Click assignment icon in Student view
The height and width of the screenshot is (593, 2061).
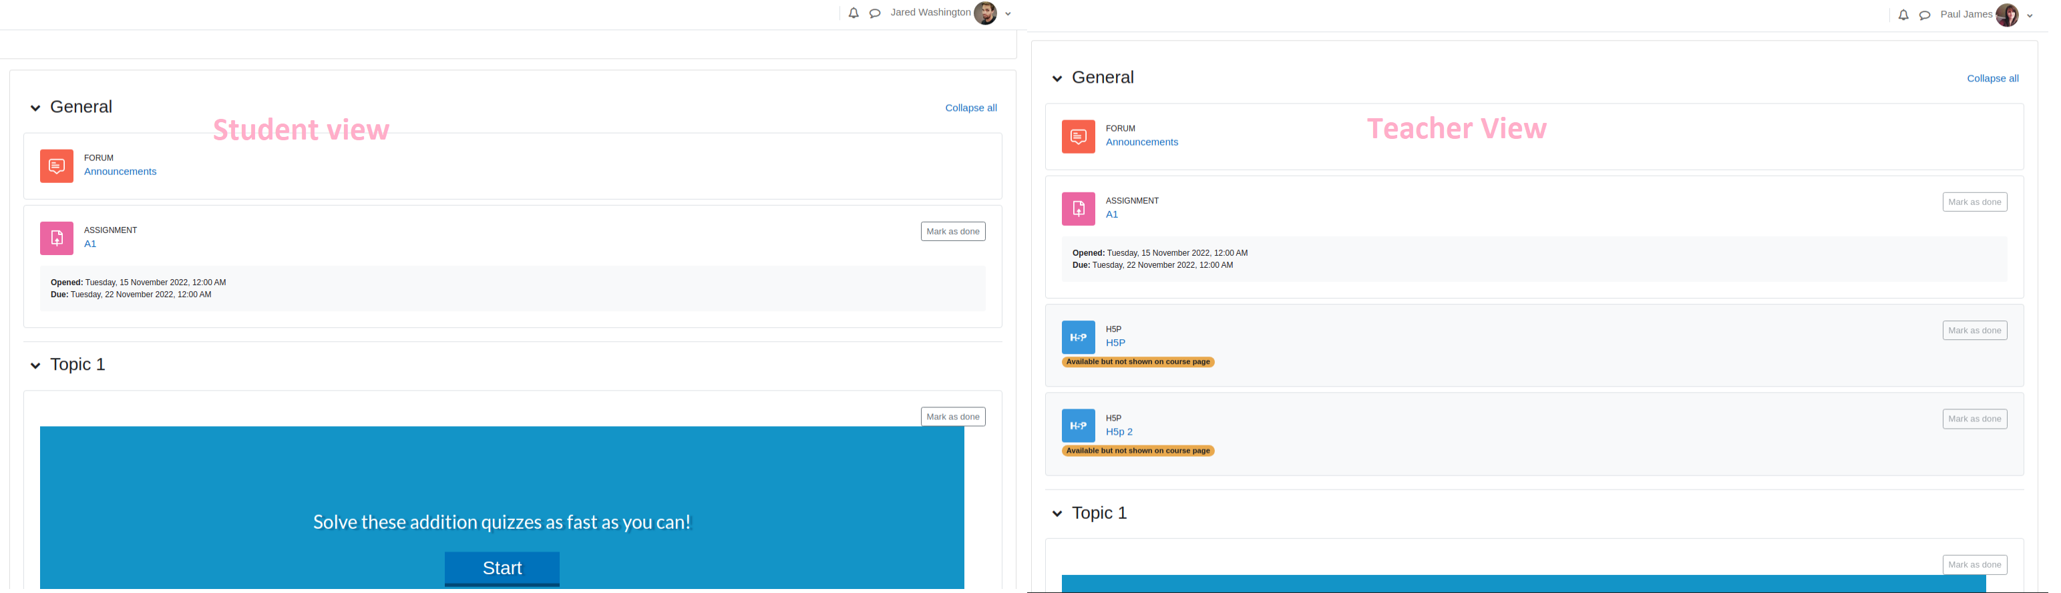pyautogui.click(x=57, y=238)
